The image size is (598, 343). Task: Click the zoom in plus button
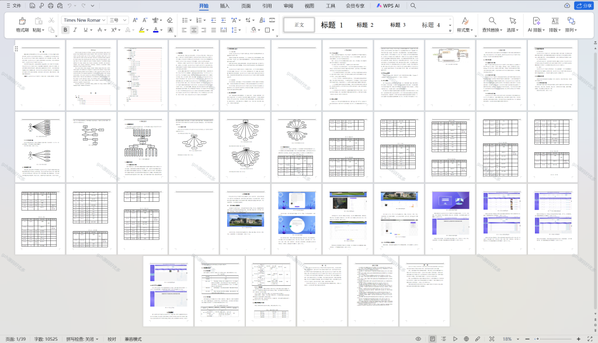pos(579,339)
